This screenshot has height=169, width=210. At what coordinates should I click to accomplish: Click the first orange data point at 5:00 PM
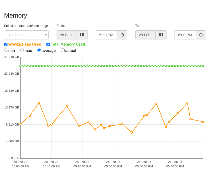click(21, 124)
